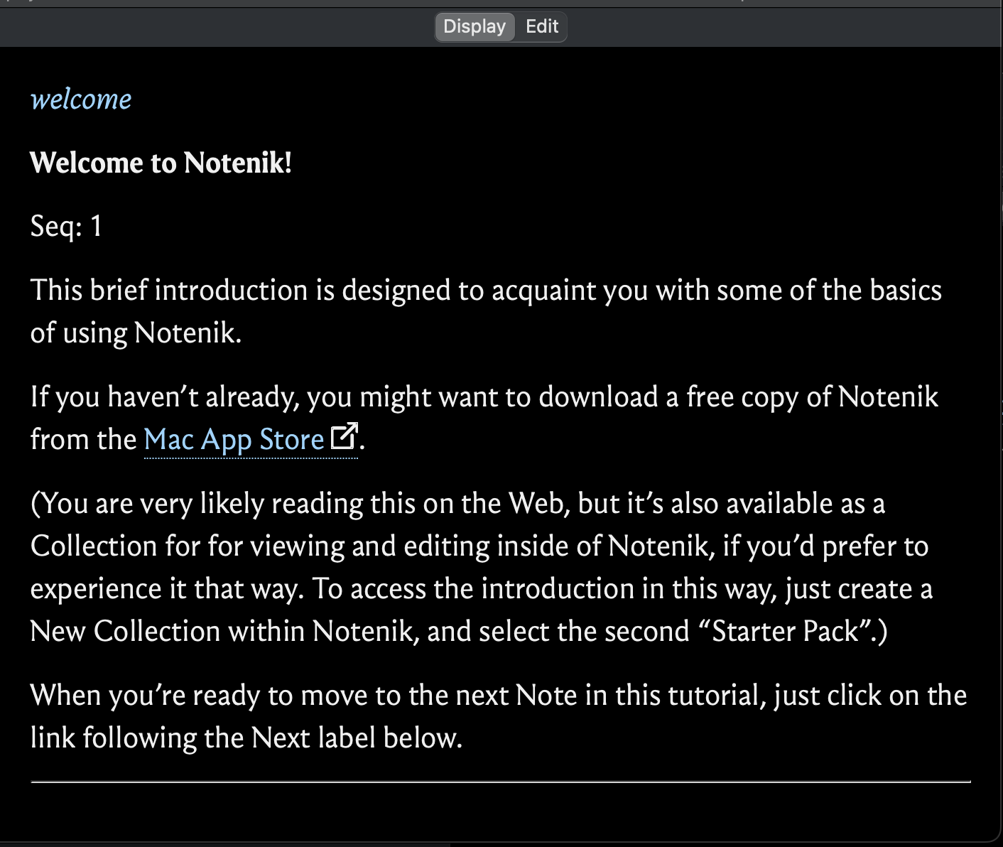The height and width of the screenshot is (847, 1003).
Task: Click the paragraph starting "When you're ready"
Action: pos(497,696)
